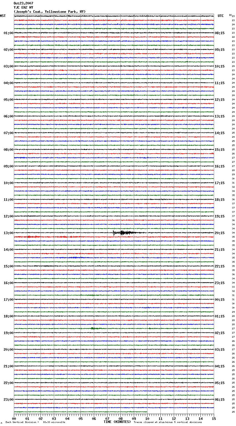Viewport: 236px width, 426px height.
Task: Click the '10:15' UTC time label
Action: [x=220, y=66]
